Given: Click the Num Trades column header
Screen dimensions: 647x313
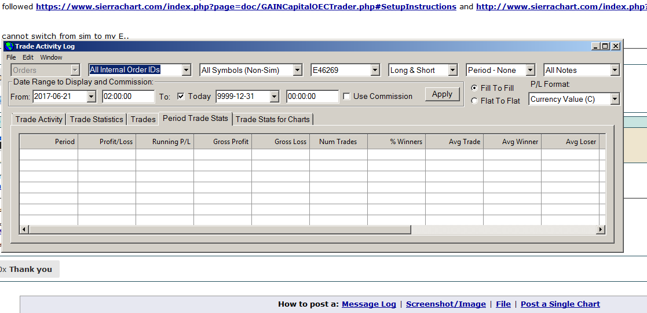Looking at the screenshot, I should point(339,141).
